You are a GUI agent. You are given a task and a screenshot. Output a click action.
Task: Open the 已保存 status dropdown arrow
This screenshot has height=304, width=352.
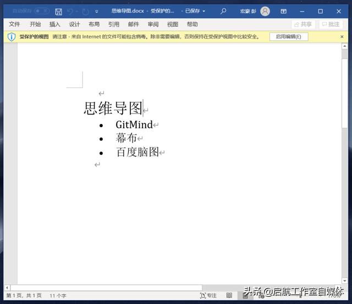point(204,11)
